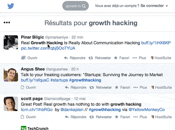Expand the Se connecter dropdown arrow
This screenshot has height=130, width=175.
click(167, 6)
